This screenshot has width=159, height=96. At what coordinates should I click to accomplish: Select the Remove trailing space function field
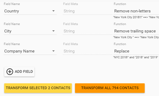point(136,31)
